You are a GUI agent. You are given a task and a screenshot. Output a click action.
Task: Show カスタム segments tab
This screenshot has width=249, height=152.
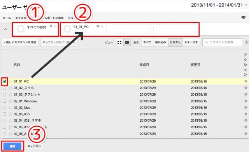175,42
